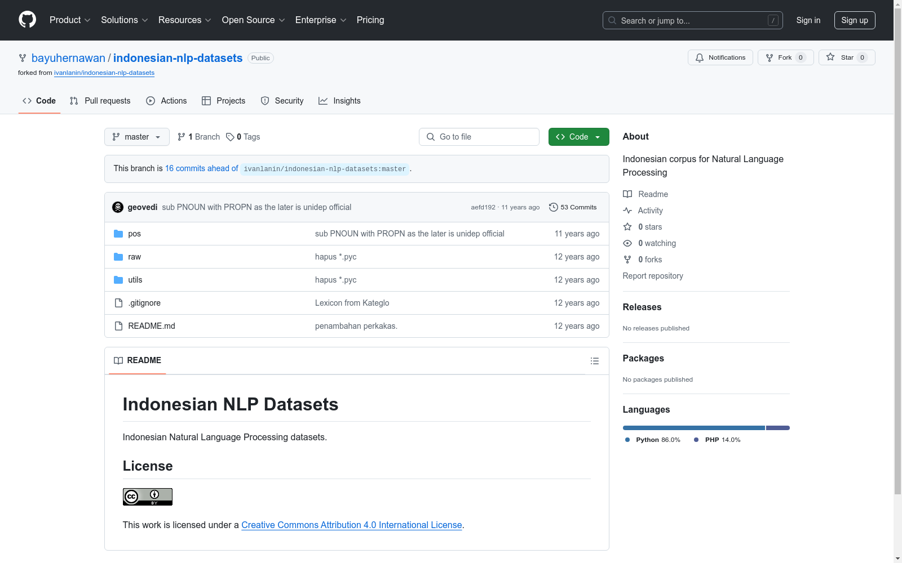Click the Sign up button
The width and height of the screenshot is (902, 563).
coord(855,20)
